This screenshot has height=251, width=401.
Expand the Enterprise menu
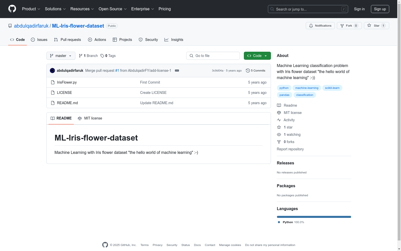143,9
